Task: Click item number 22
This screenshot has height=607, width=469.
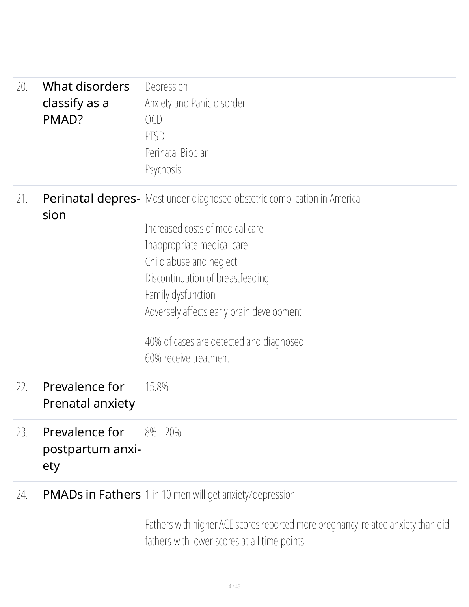Action: (22, 387)
